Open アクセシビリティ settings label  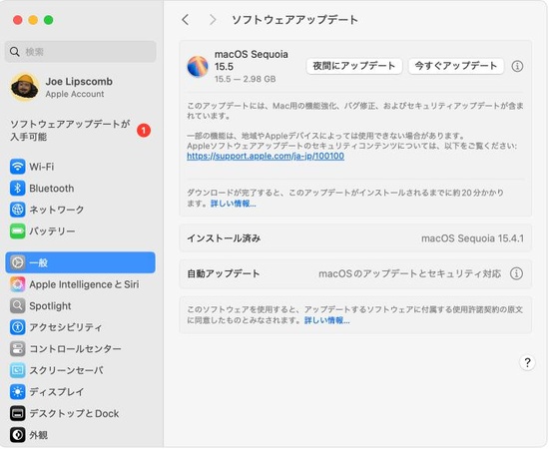pyautogui.click(x=66, y=327)
